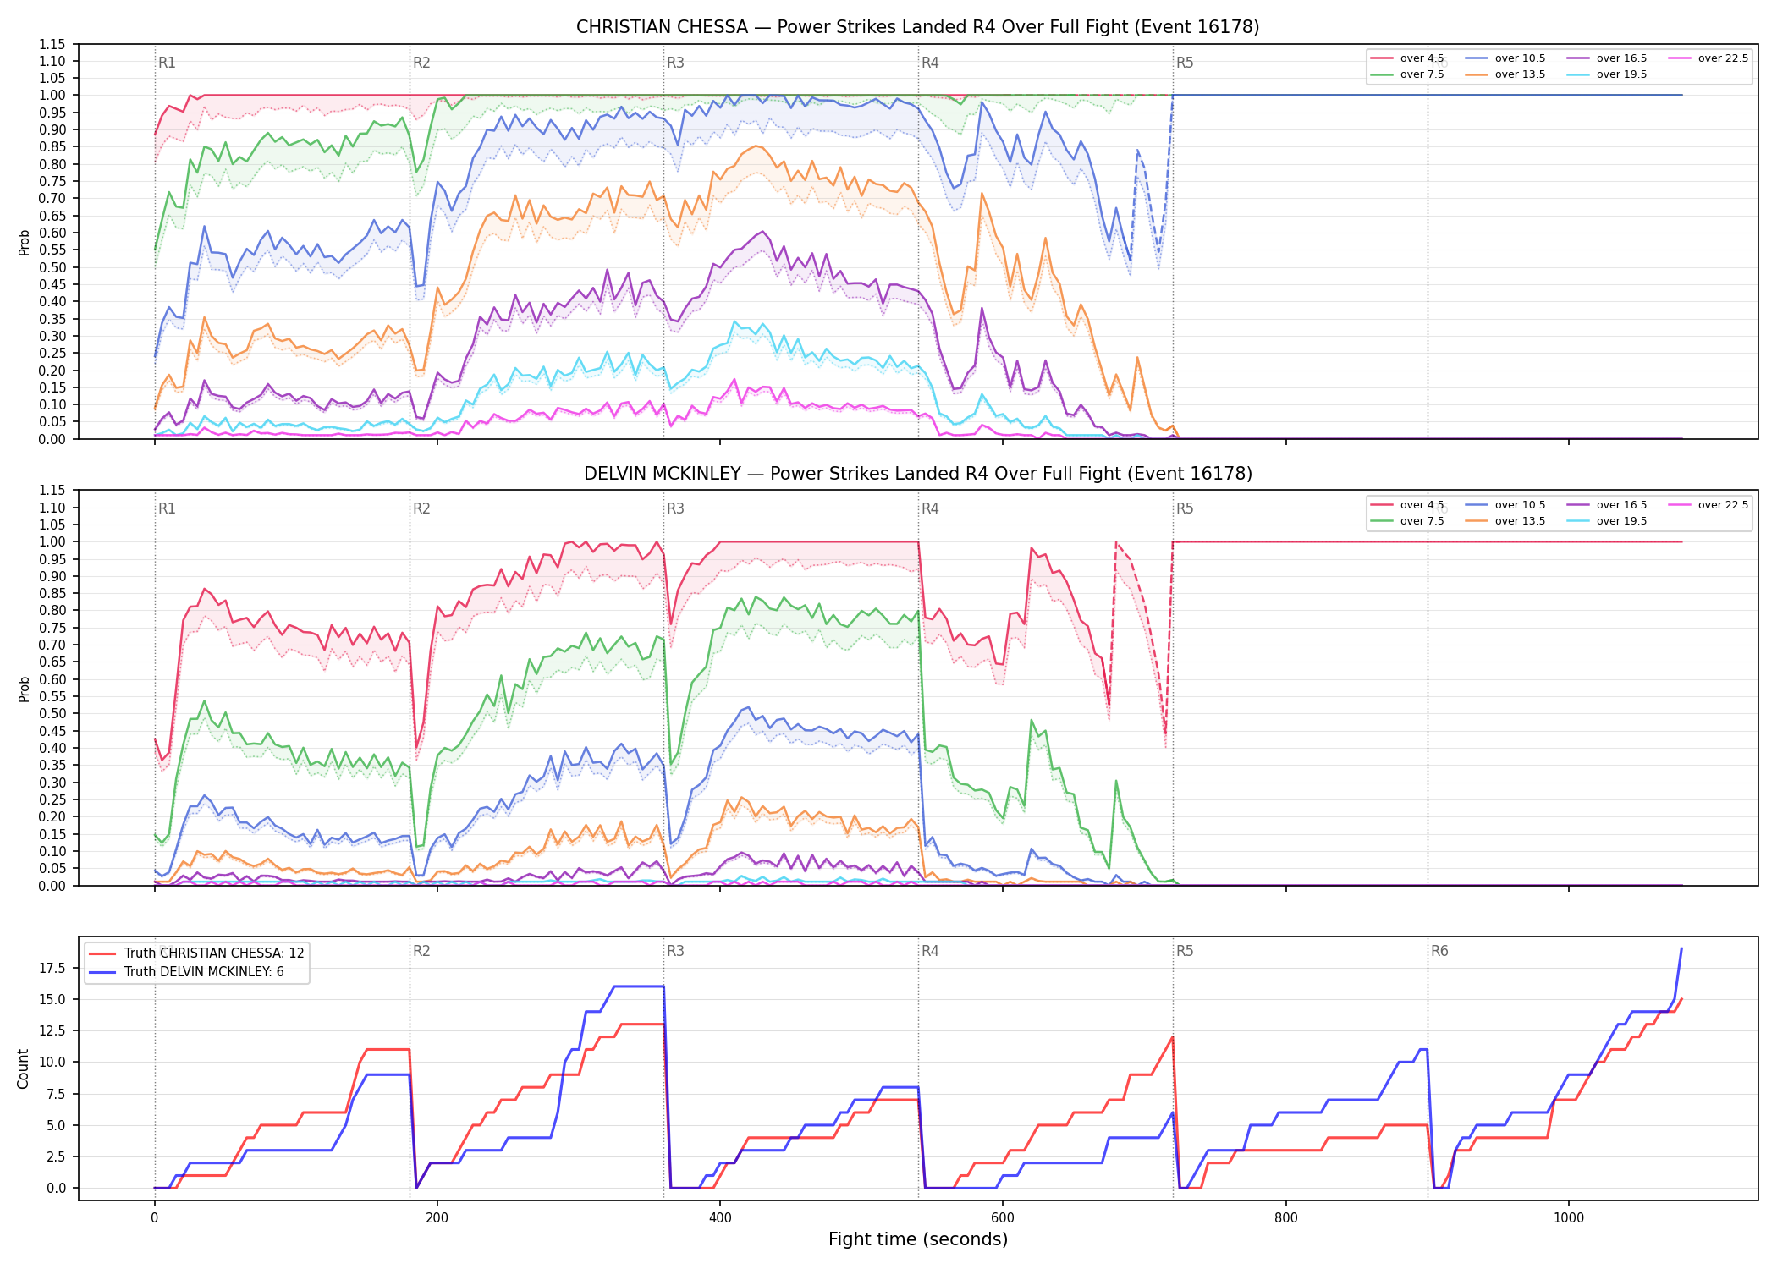Click the R1 round marker in Chessa chart
Screen dimensions: 1777x1269
coord(167,63)
